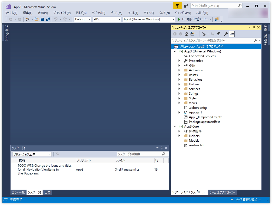Screen dimensions: 272x205
Task: Collapse the App3.Core project node
Action: 175,126
